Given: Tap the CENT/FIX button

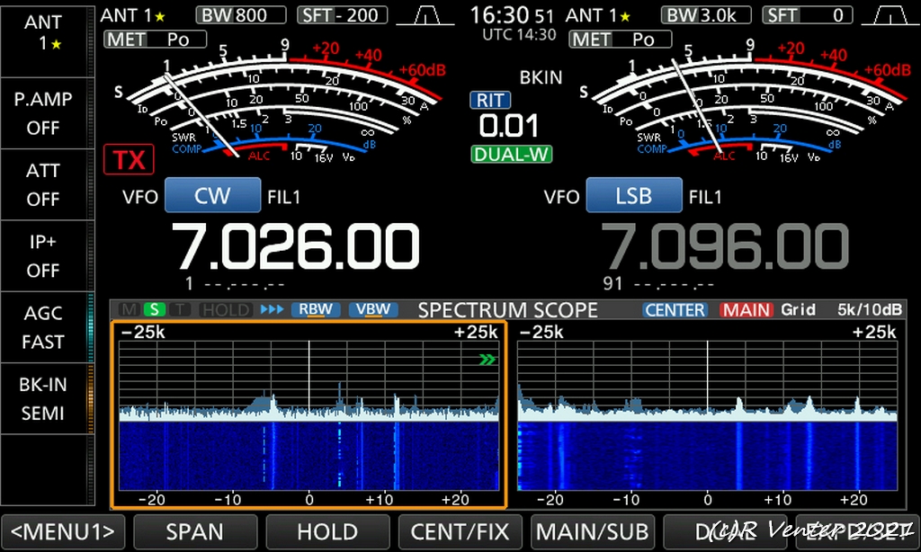Looking at the screenshot, I should coord(460,532).
